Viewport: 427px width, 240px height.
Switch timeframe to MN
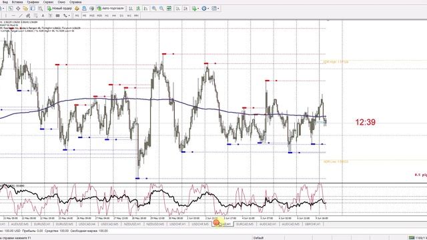coord(136,16)
